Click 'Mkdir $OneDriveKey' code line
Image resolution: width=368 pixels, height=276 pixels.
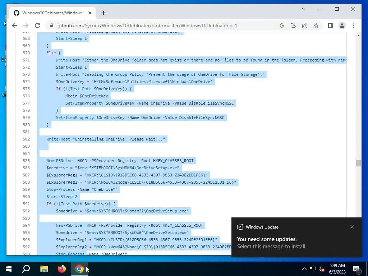(87, 96)
